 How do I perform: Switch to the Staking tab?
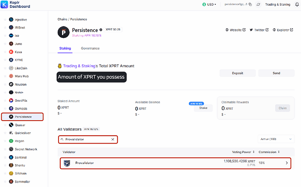click(65, 48)
